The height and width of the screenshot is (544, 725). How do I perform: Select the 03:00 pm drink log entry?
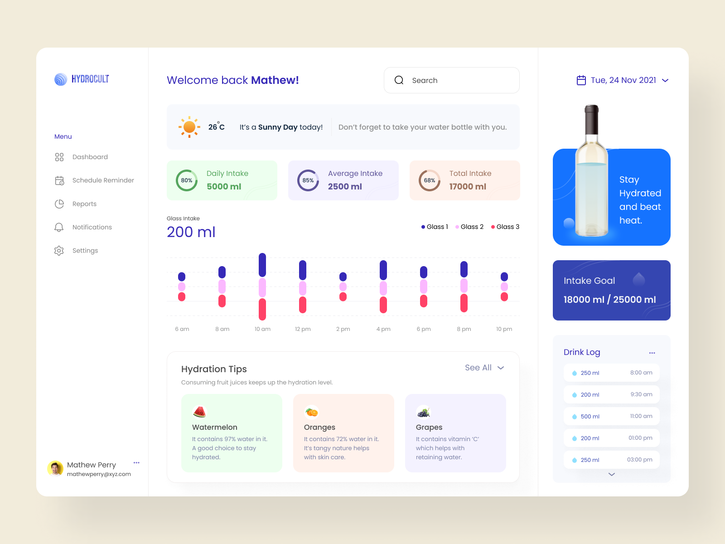click(x=612, y=460)
